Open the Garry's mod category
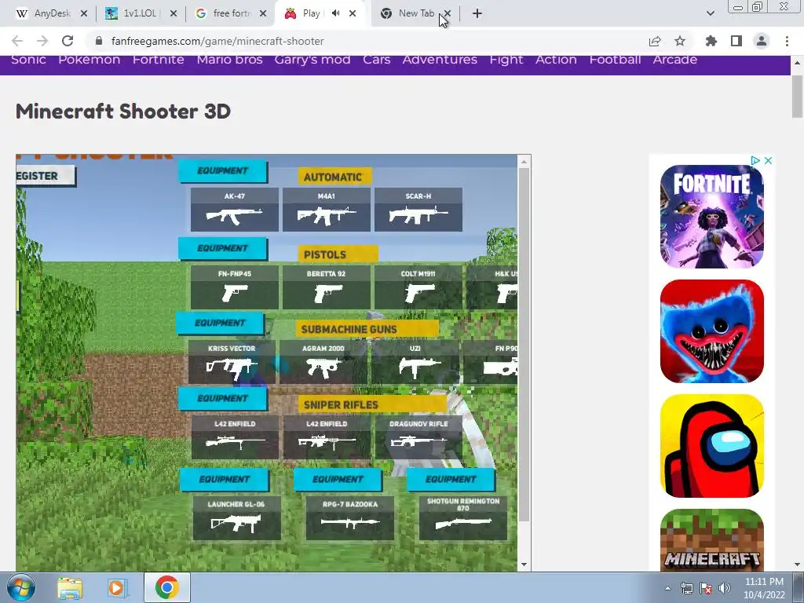The image size is (804, 603). point(312,60)
